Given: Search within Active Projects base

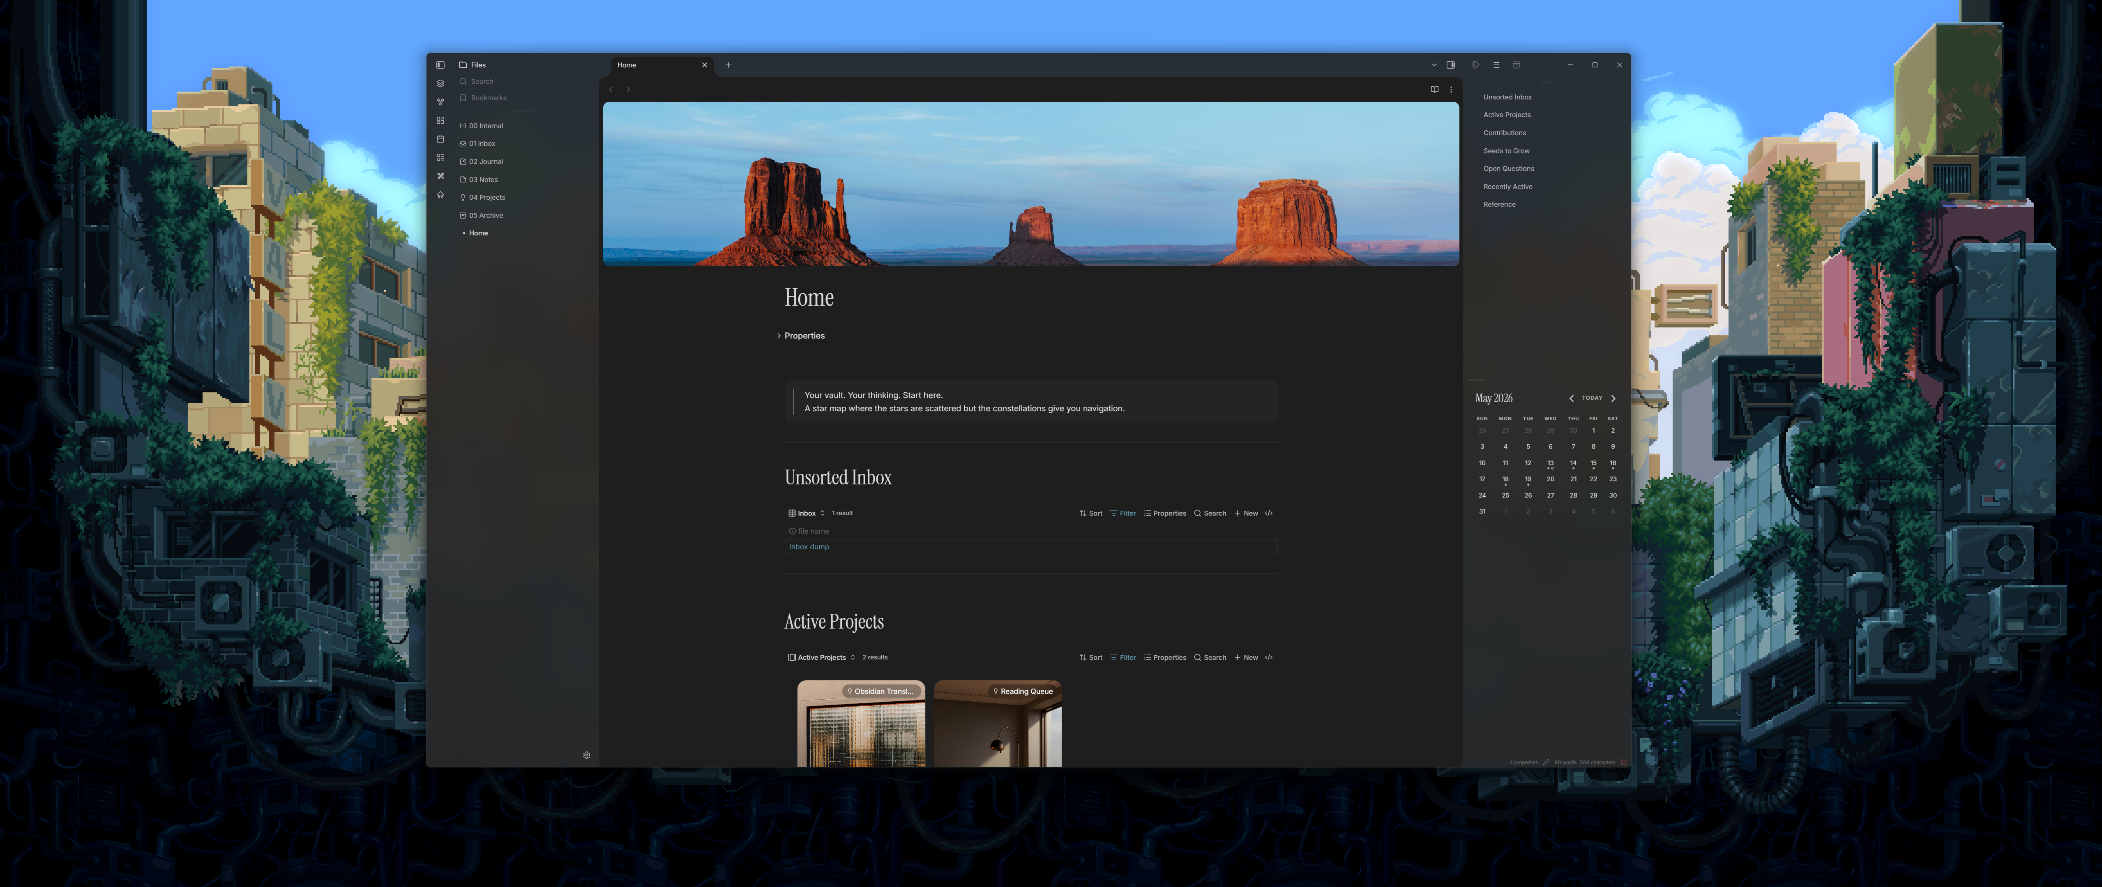Looking at the screenshot, I should pyautogui.click(x=1210, y=658).
